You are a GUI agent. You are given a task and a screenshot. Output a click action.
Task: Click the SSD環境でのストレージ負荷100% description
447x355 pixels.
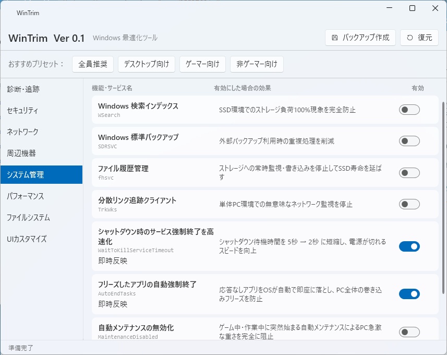click(287, 110)
